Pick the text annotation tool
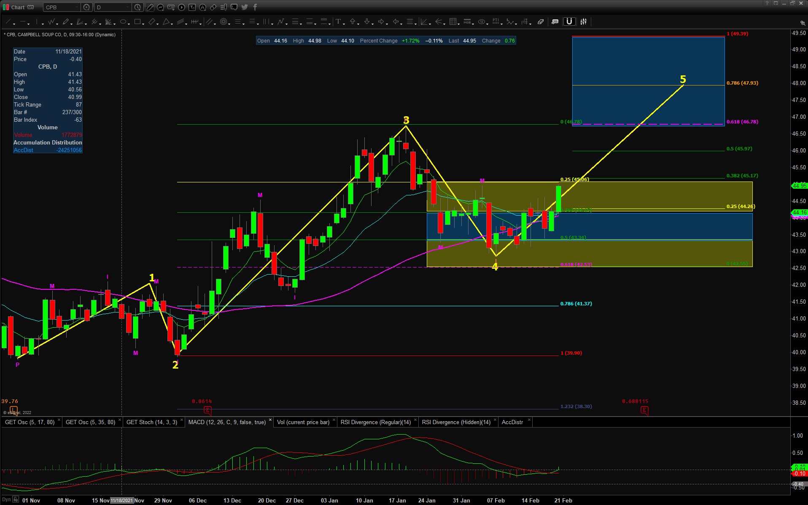 click(338, 22)
